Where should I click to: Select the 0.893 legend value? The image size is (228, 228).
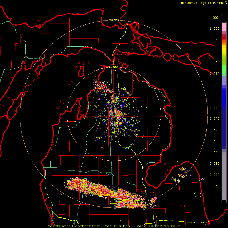pyautogui.click(x=215, y=51)
